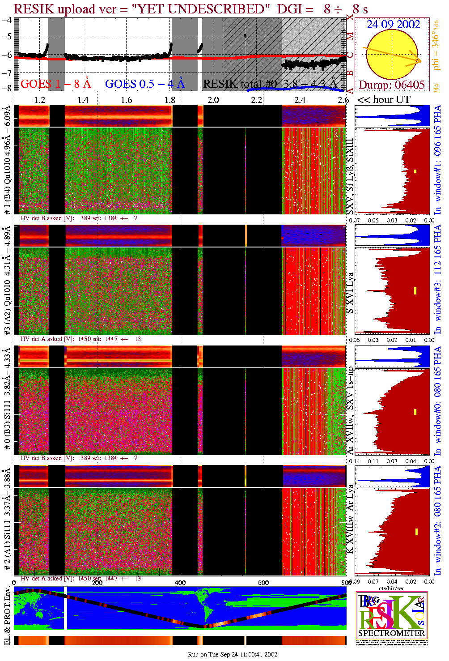Image resolution: width=449 pixels, height=661 pixels.
Task: Click the yellow marker in In-window#1 histogram
Action: click(415, 171)
